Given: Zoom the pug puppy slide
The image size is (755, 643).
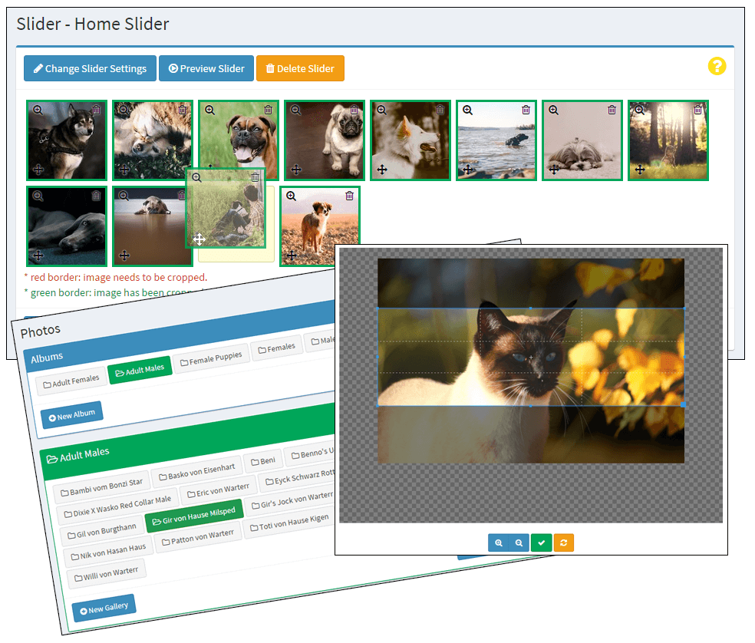Looking at the screenshot, I should point(295,110).
